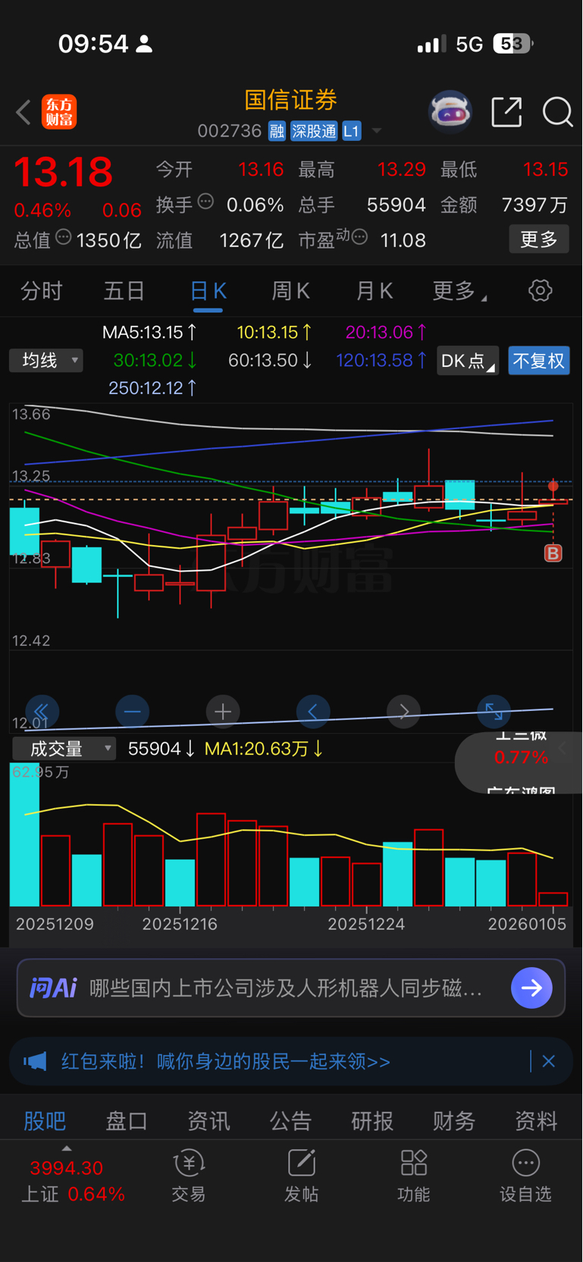The width and height of the screenshot is (583, 1262).
Task: Open the 资讯 tab
Action: pyautogui.click(x=208, y=1121)
